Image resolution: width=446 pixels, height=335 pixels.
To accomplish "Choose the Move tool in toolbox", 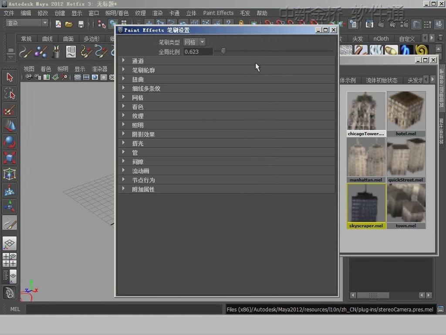I will coord(10,126).
